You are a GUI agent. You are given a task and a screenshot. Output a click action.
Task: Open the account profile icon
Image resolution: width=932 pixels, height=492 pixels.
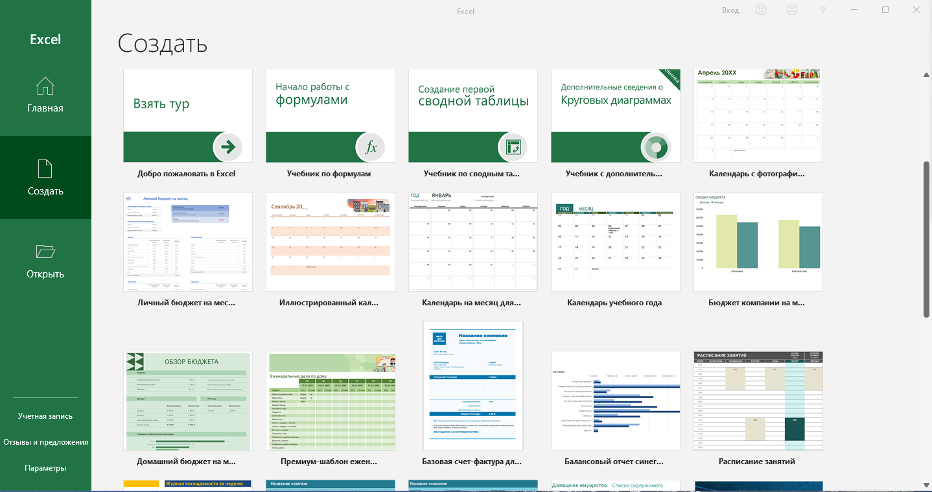[792, 10]
